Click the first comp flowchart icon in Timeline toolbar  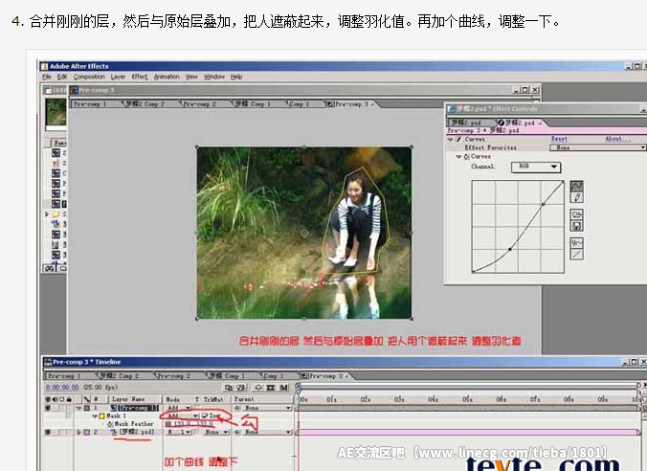click(228, 388)
